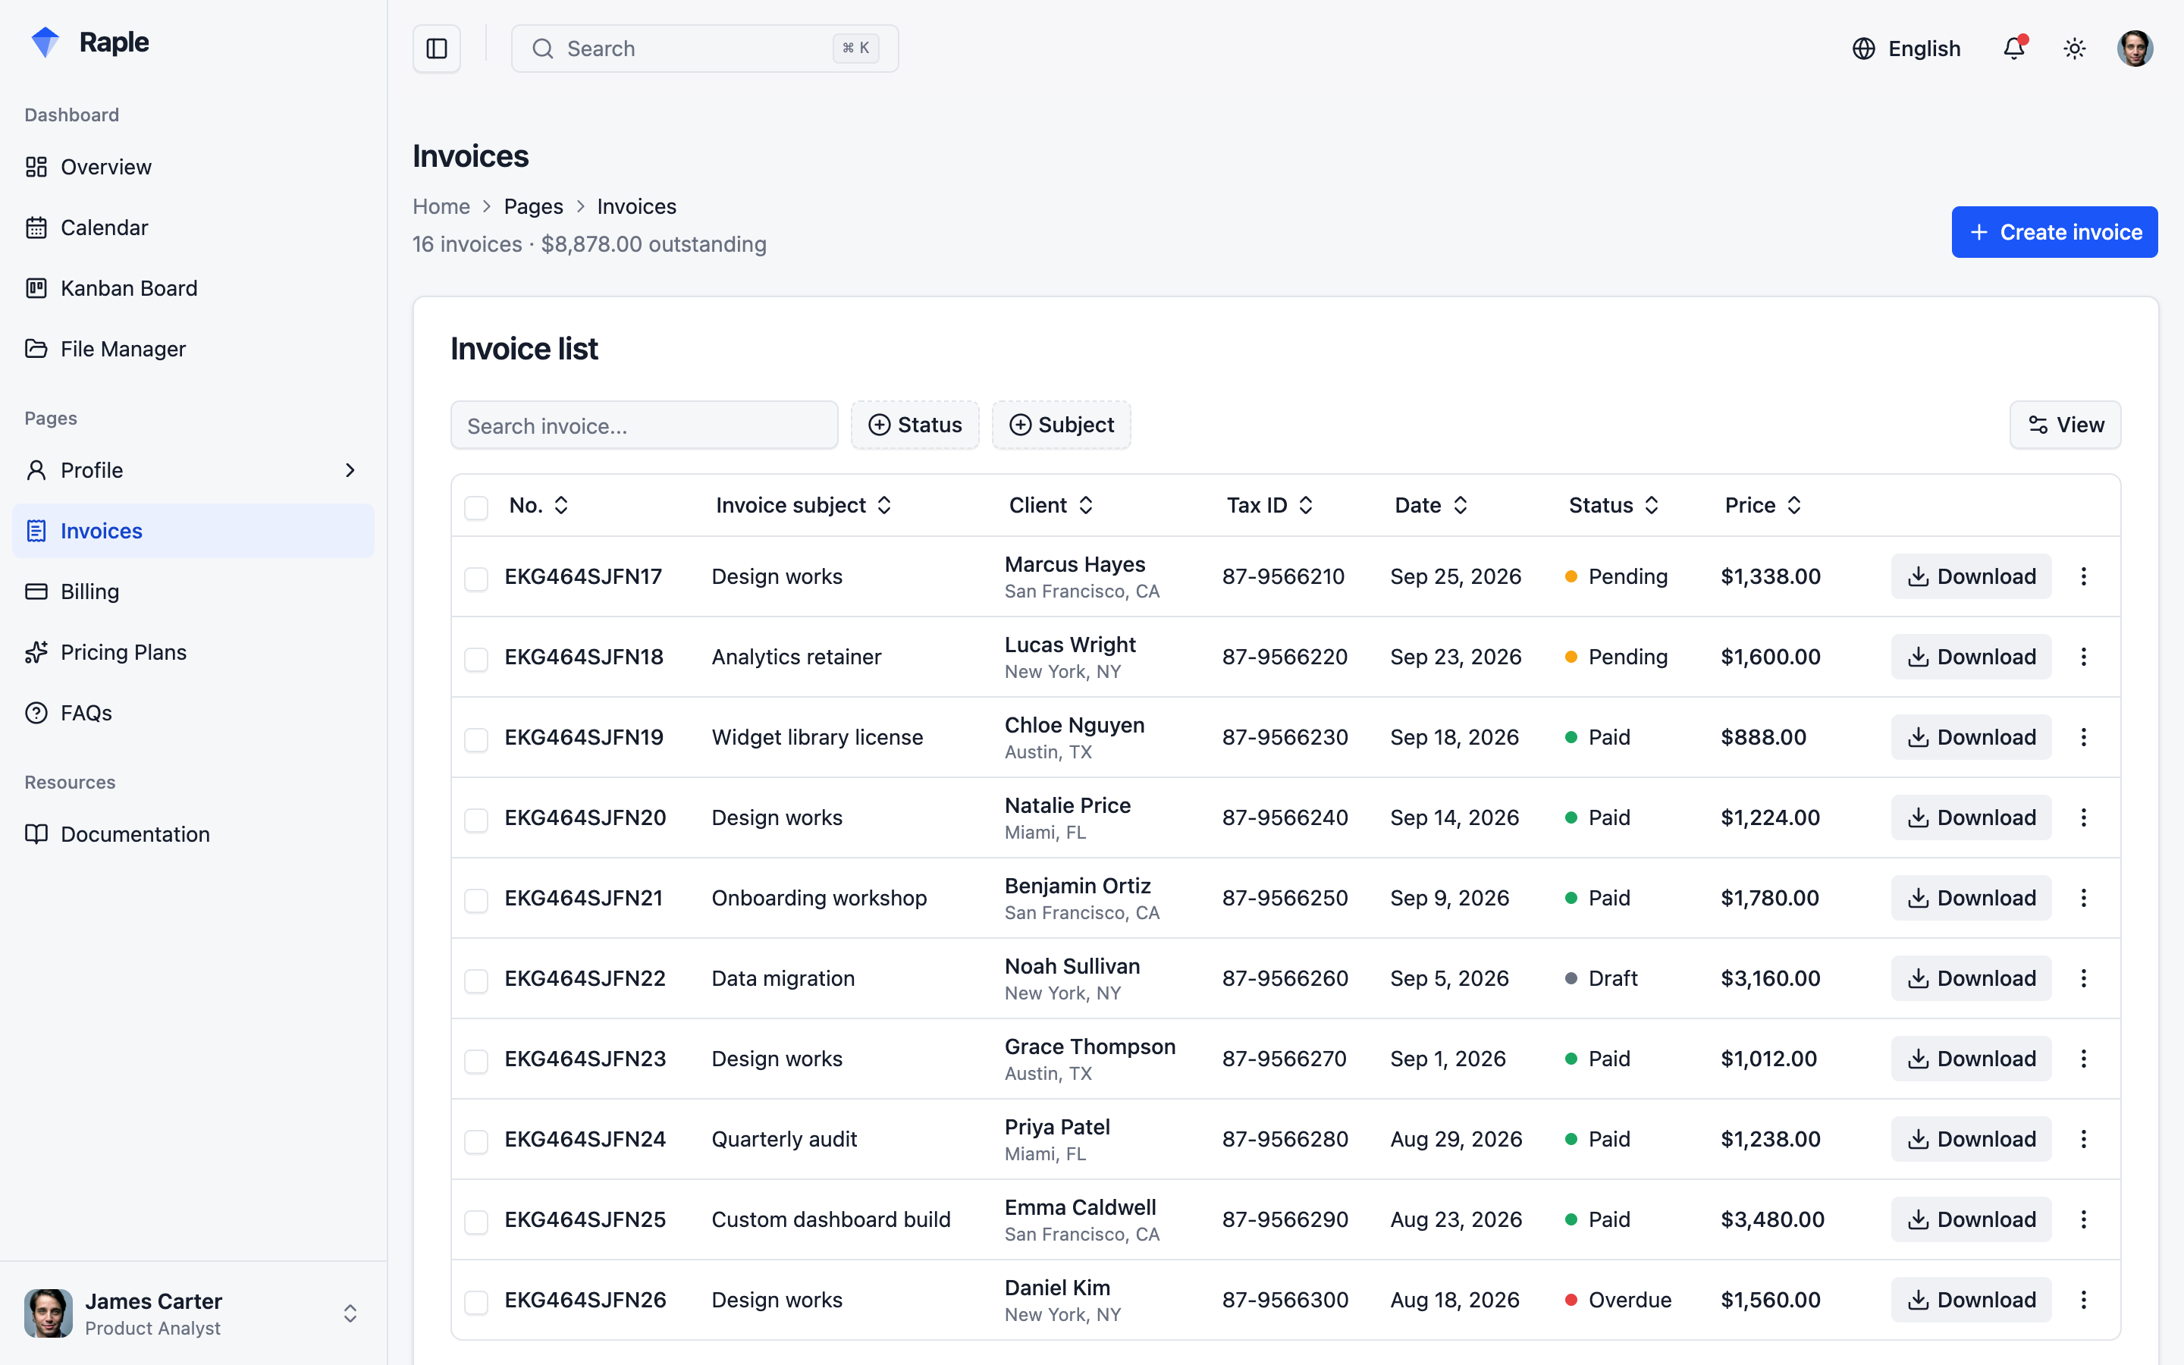Open row actions for EKG464SJFN18

(x=2084, y=656)
